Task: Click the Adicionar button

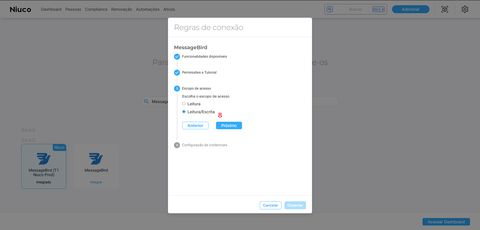Action: [411, 9]
